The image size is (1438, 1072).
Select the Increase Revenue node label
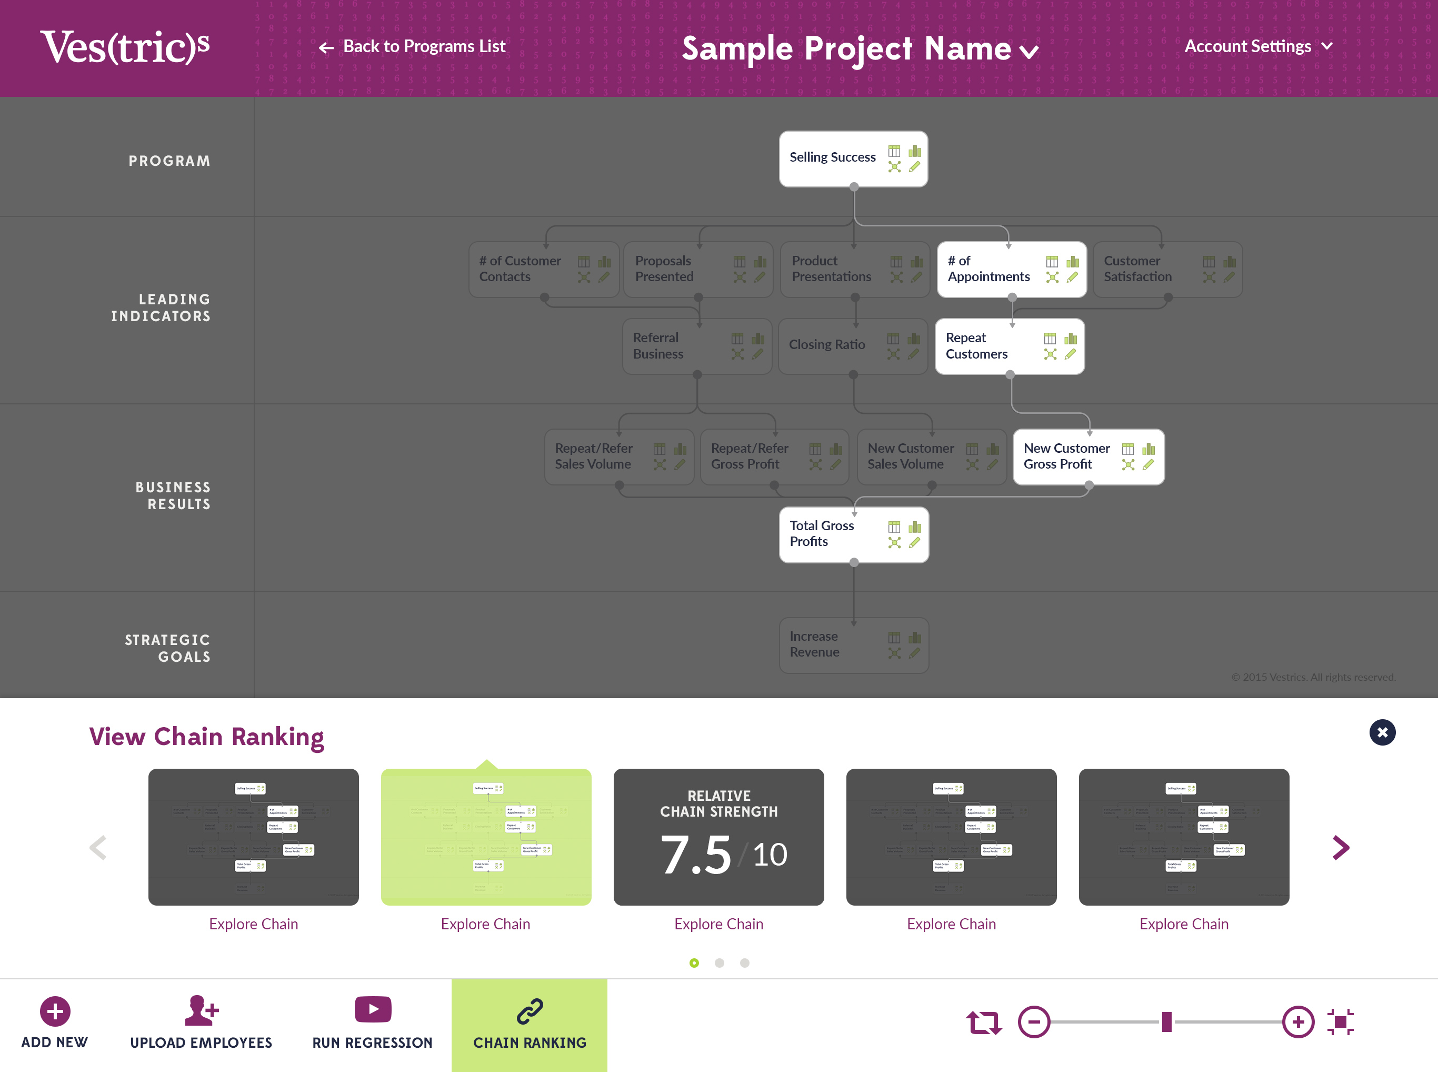[815, 644]
